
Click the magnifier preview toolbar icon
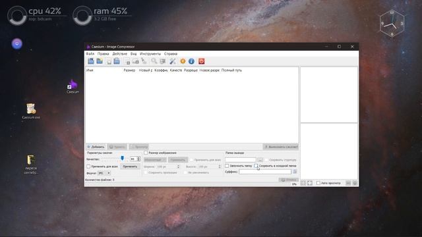click(154, 61)
